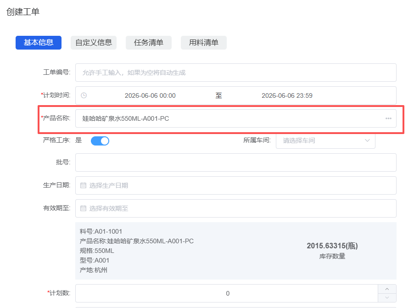
Task: Click the 产品名称 input field
Action: [236, 118]
